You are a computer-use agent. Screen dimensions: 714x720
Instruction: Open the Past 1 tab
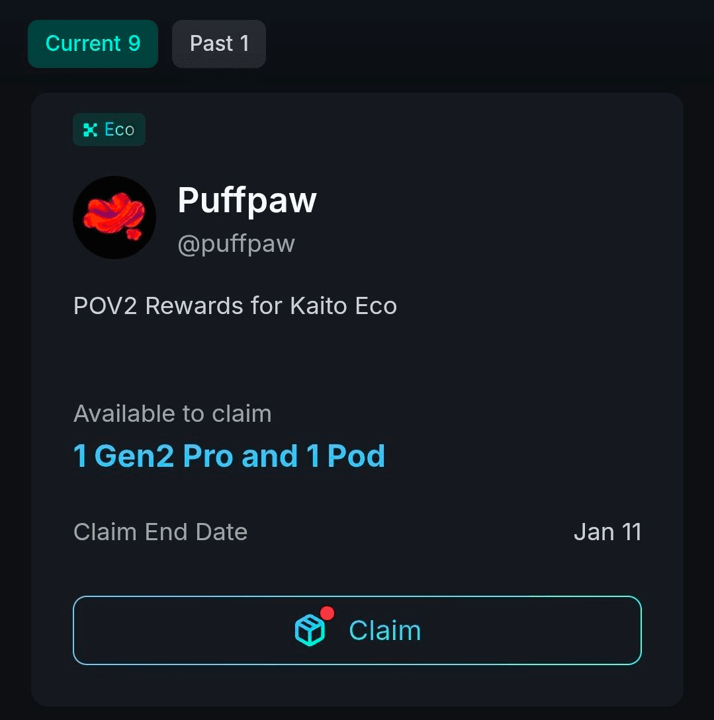tap(218, 44)
